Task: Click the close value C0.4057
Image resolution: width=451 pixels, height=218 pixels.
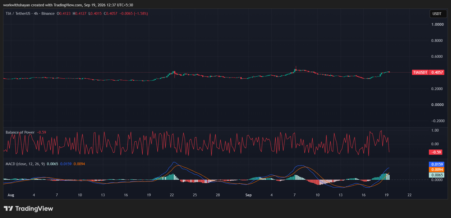Action: (x=111, y=14)
